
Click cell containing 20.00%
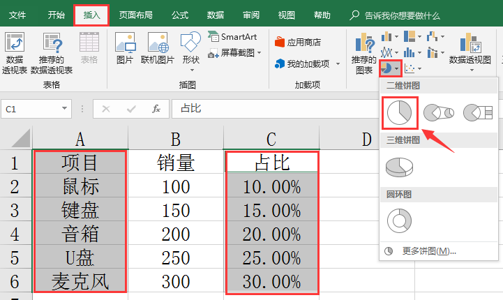click(271, 234)
